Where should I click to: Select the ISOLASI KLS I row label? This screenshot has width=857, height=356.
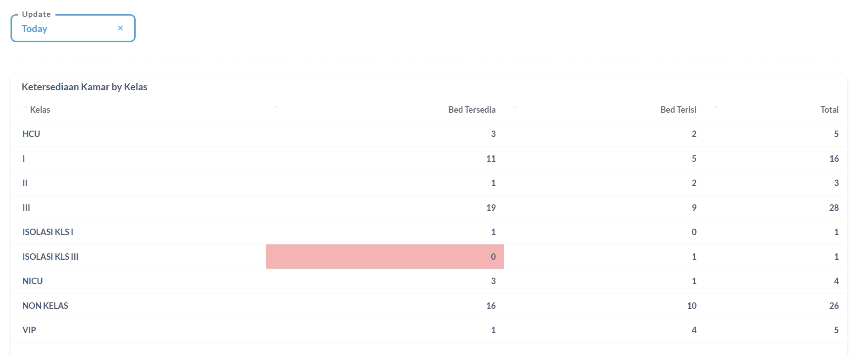click(48, 232)
